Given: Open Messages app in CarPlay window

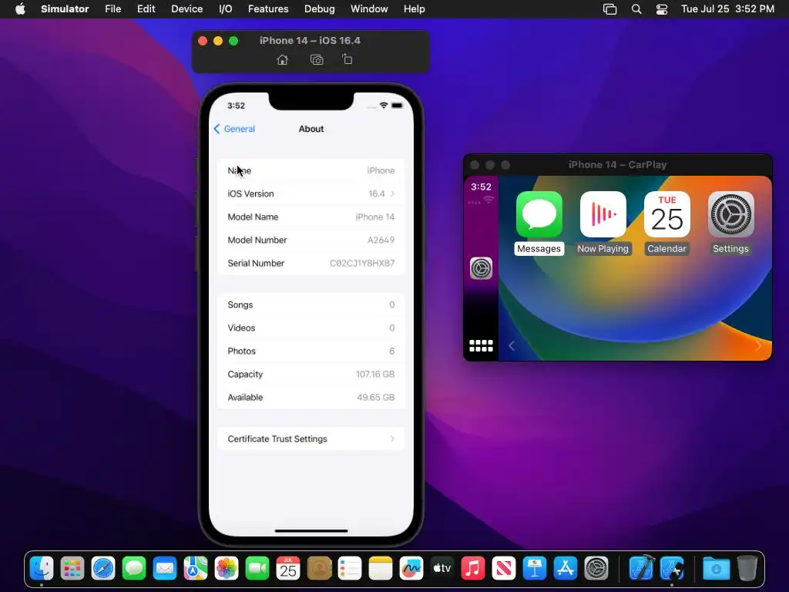Looking at the screenshot, I should click(539, 214).
